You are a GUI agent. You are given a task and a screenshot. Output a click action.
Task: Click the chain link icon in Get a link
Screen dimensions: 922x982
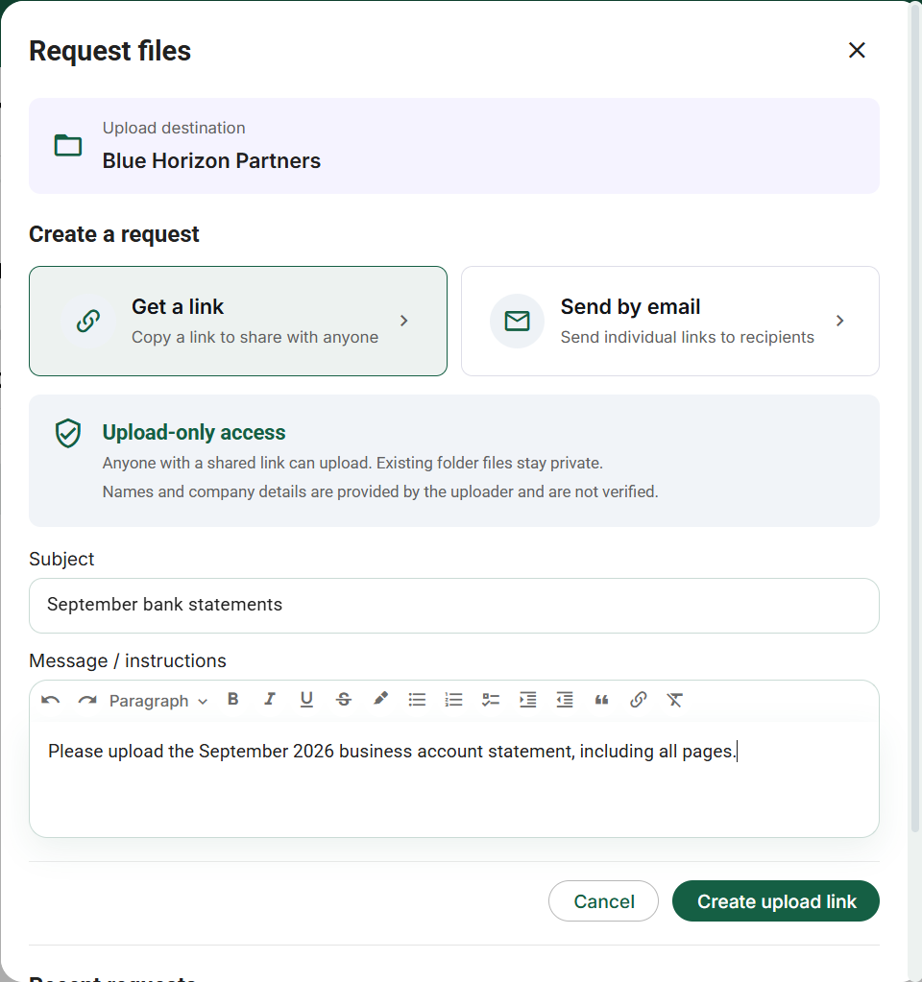click(88, 321)
